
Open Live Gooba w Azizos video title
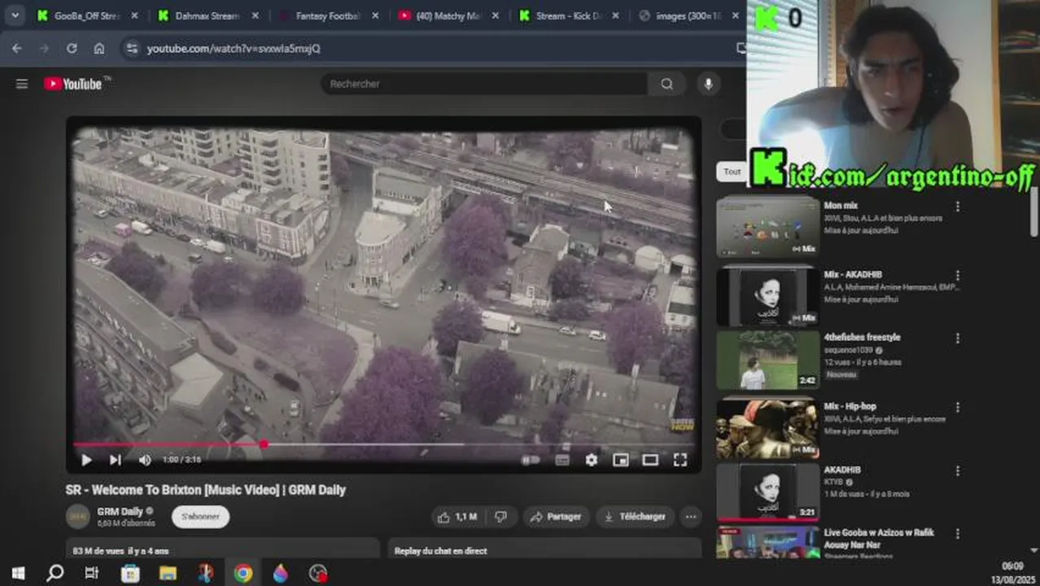click(879, 539)
